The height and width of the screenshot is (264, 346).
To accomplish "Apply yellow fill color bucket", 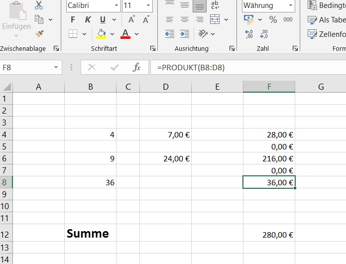I will 101,34.
